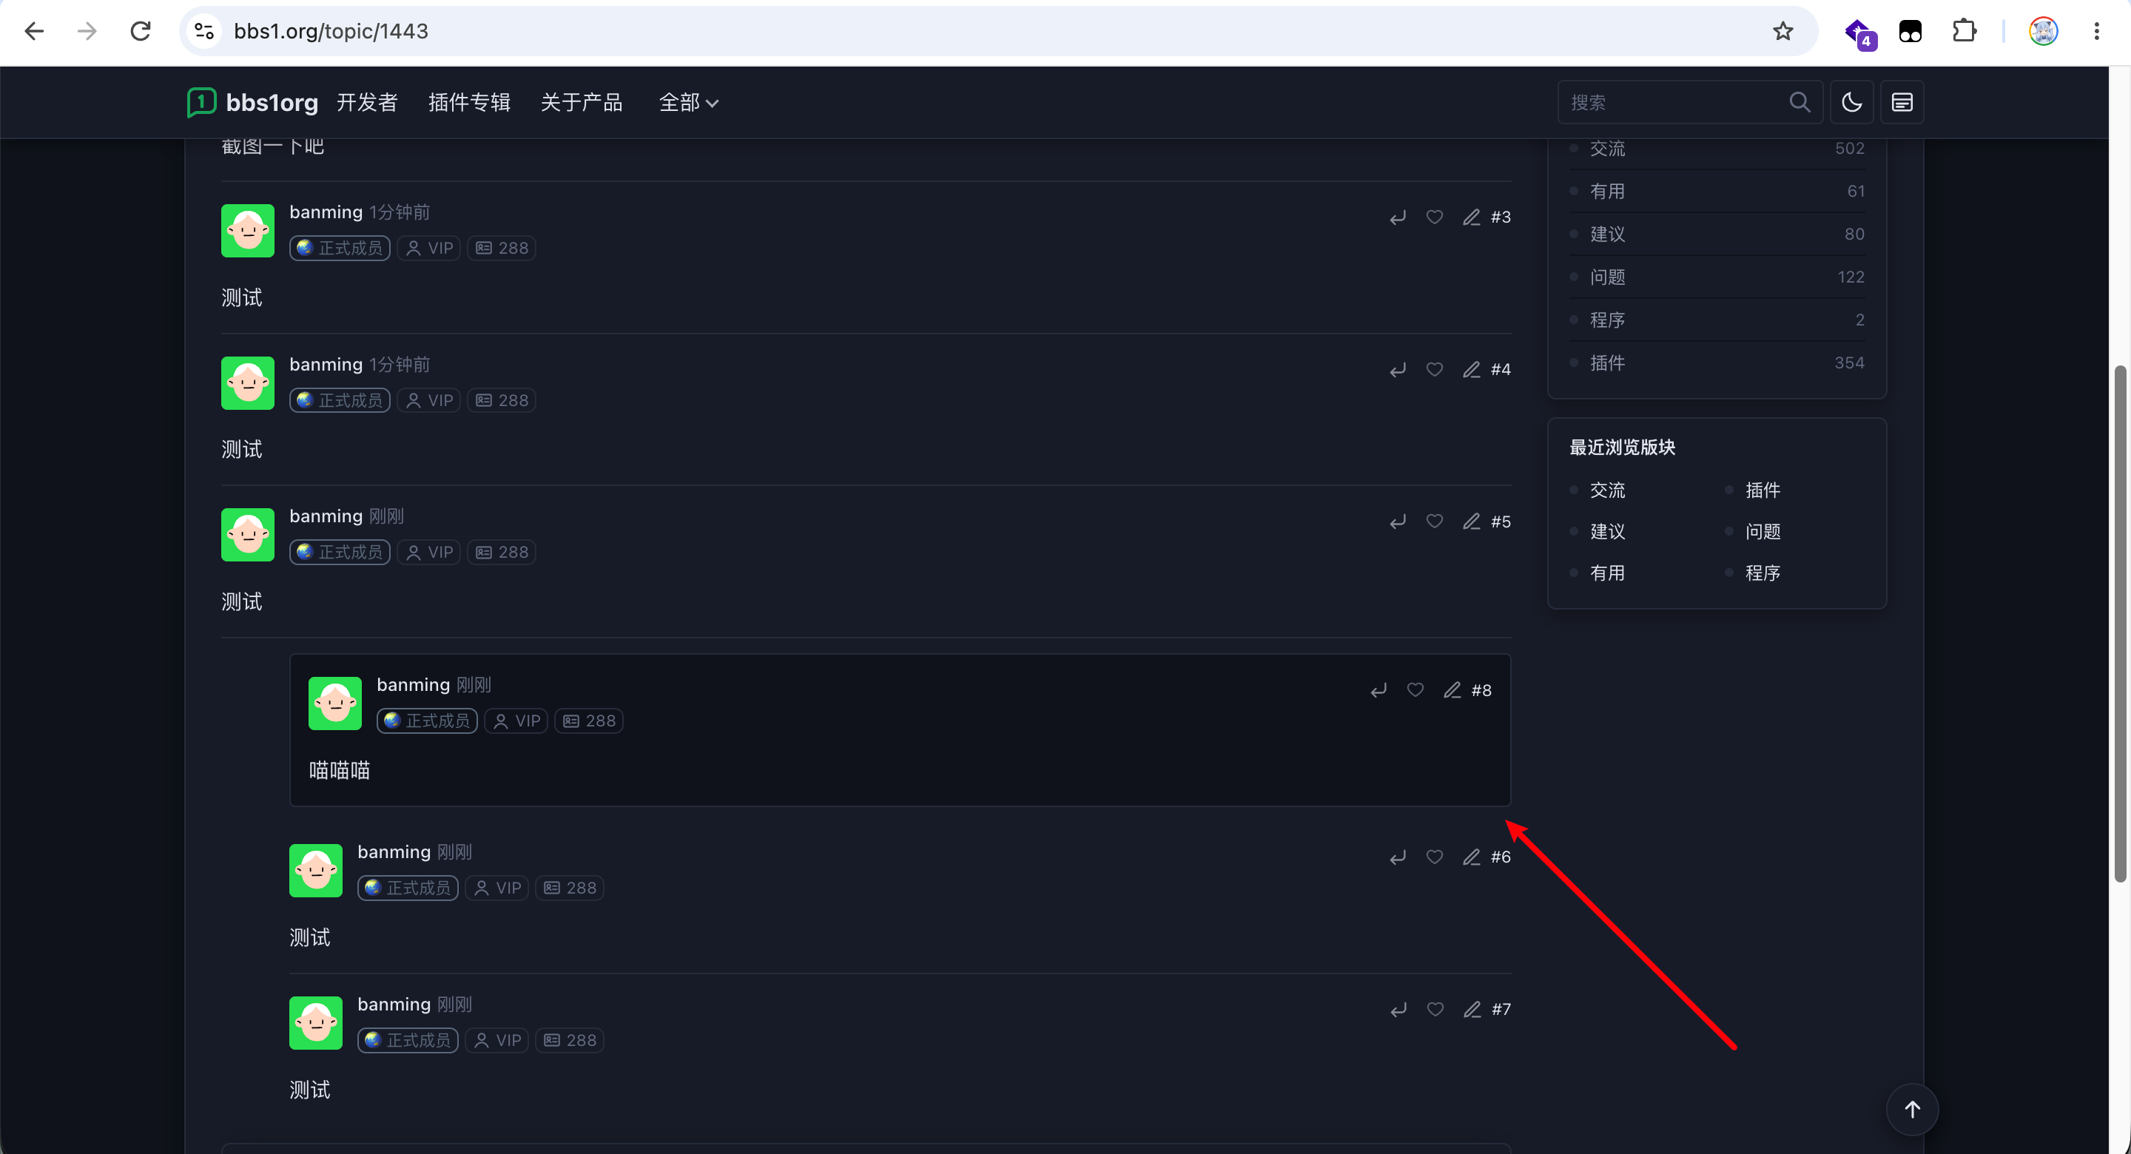This screenshot has width=2131, height=1154.
Task: Open the 建议 category with 80 posts
Action: click(1717, 234)
